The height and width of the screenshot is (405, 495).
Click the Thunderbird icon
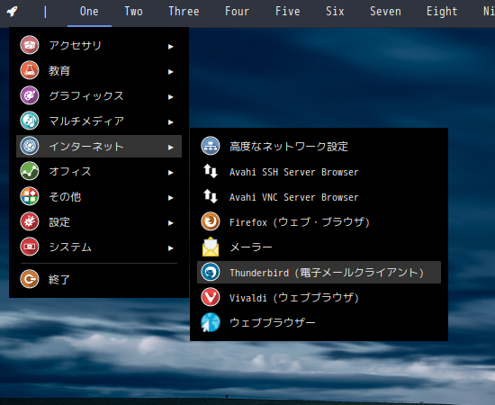coord(211,272)
